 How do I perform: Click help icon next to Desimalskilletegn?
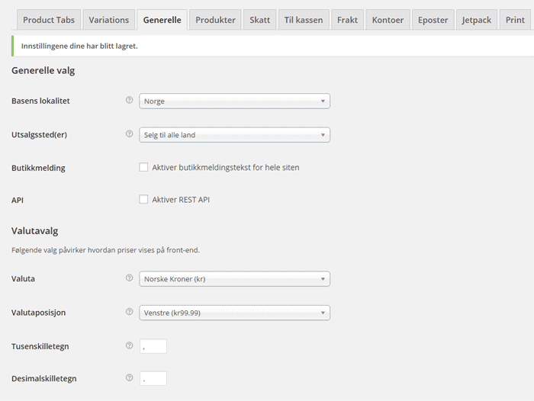[129, 377]
